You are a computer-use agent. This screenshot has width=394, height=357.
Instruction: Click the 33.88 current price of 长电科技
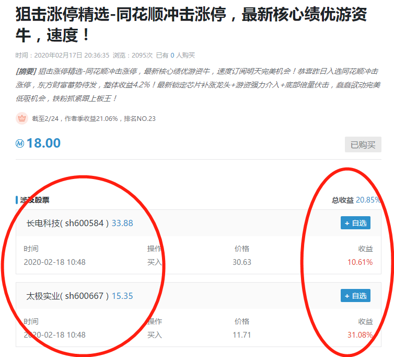[122, 223]
